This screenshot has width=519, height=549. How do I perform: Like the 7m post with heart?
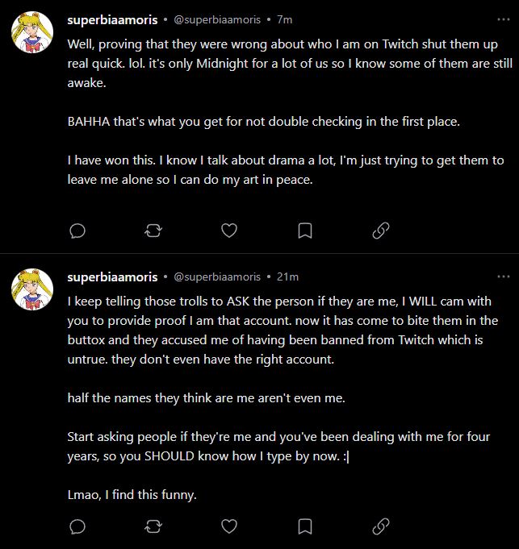(229, 231)
